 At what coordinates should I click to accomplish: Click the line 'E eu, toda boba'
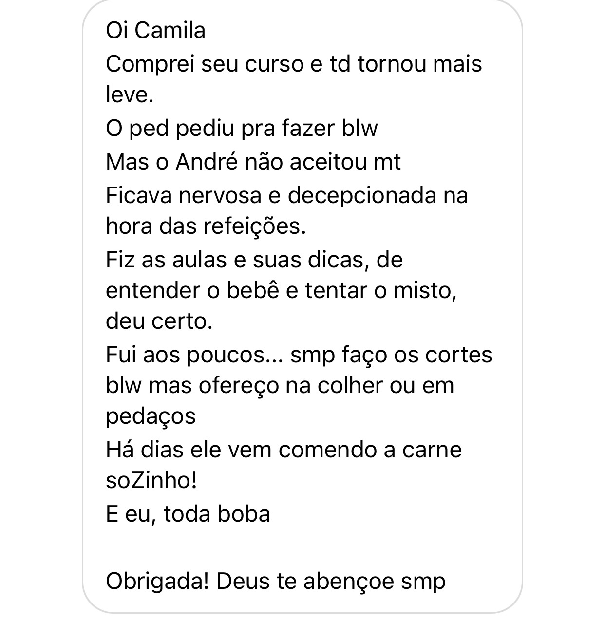[x=188, y=514]
